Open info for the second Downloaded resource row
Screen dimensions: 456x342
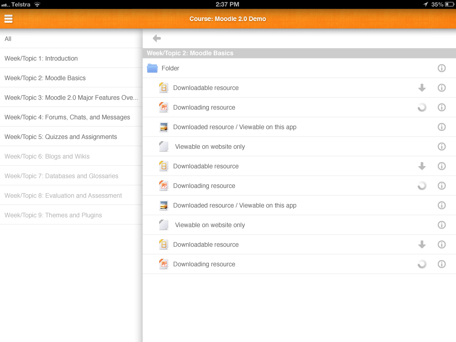coord(441,205)
